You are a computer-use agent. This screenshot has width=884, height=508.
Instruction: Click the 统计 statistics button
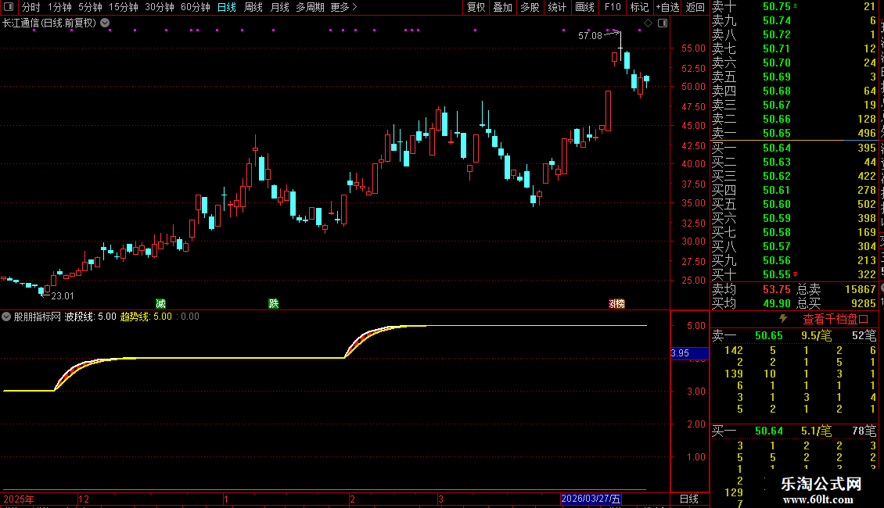(557, 7)
